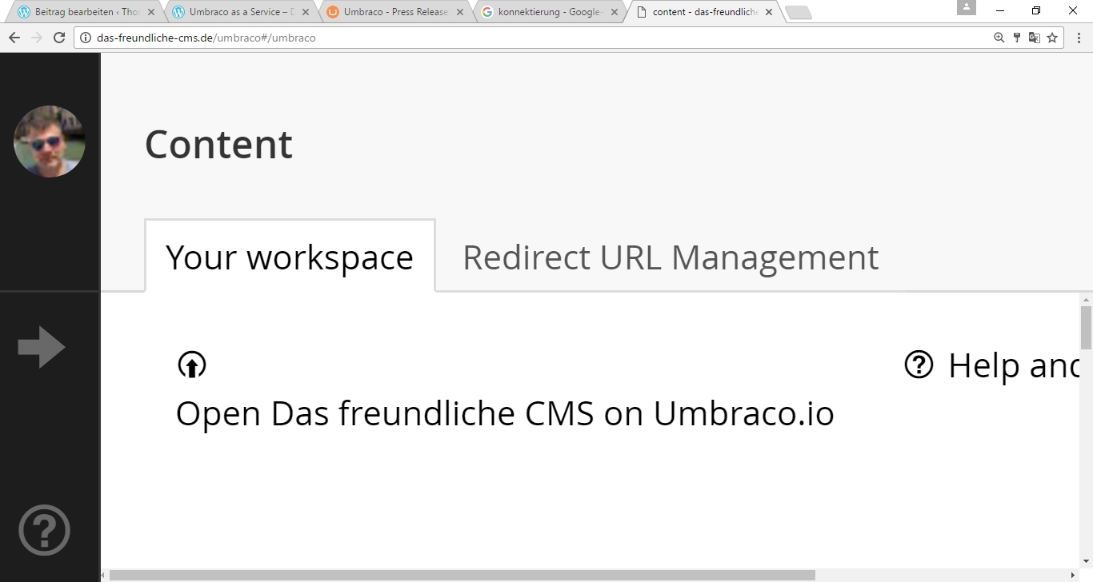This screenshot has height=582, width=1093.
Task: Click the vertical scrollbar down arrow
Action: pos(1086,561)
